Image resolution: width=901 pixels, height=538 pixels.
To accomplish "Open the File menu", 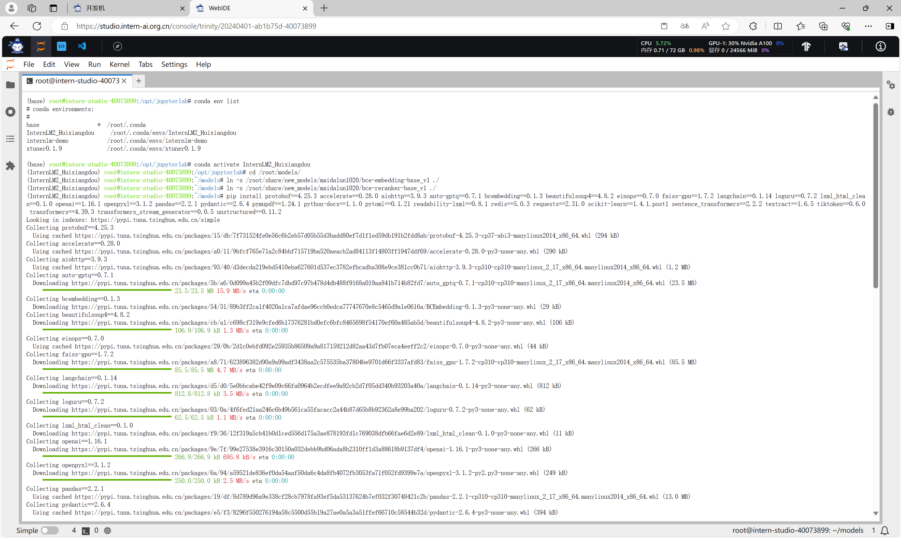I will 29,64.
